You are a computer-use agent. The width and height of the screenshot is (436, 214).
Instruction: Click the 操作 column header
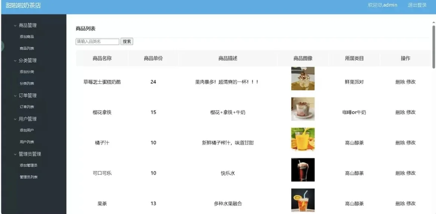405,58
